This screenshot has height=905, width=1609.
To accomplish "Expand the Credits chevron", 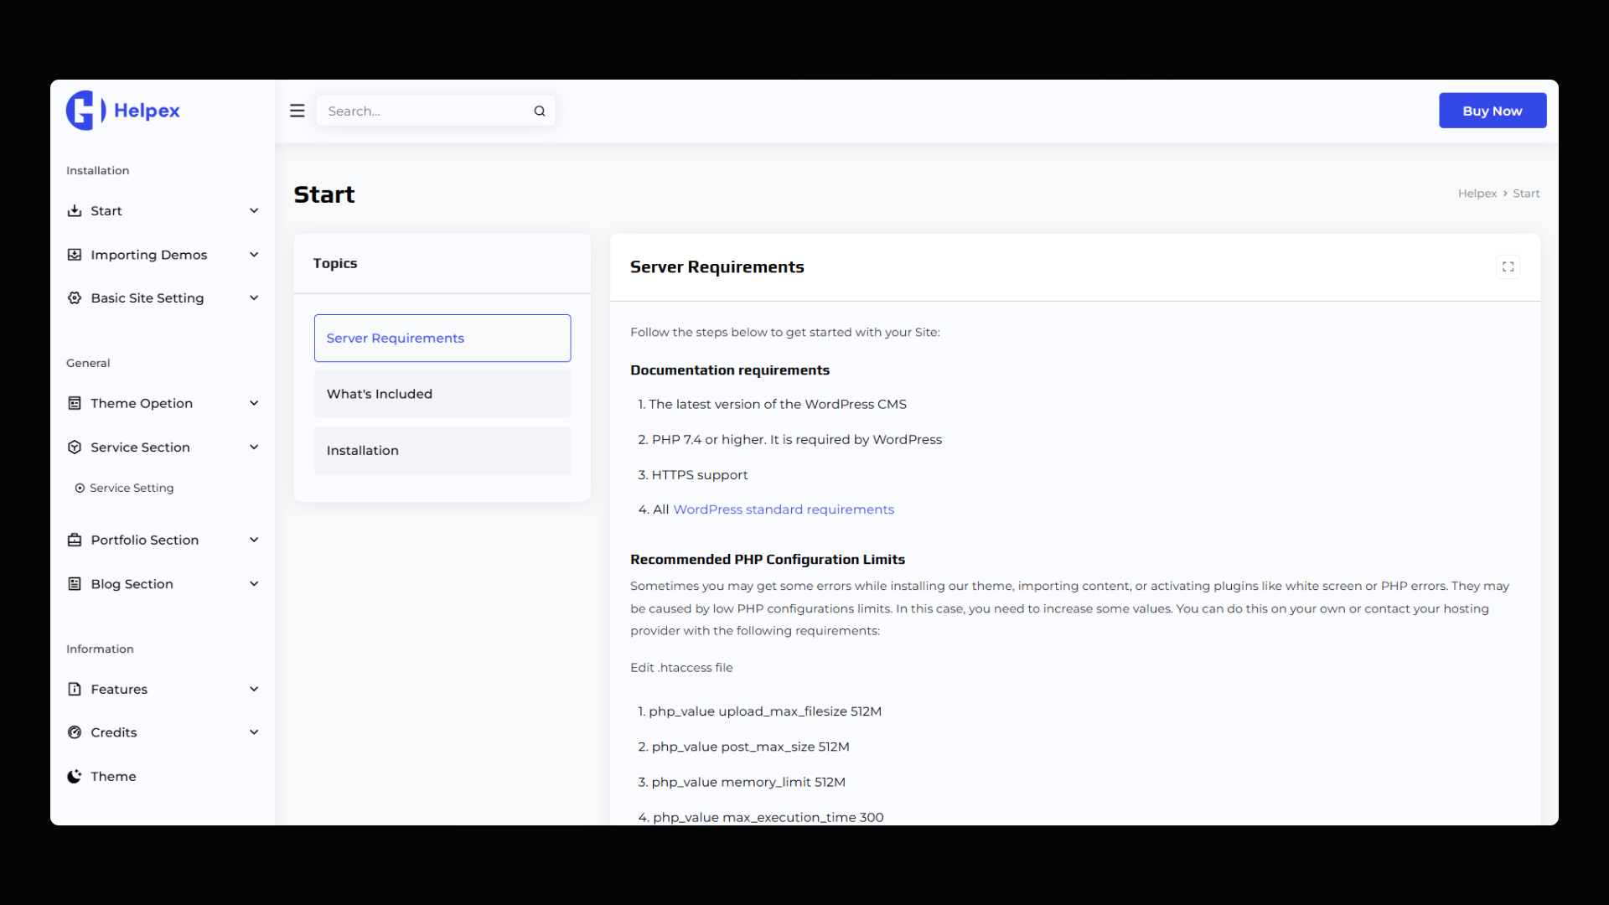I will tap(254, 732).
